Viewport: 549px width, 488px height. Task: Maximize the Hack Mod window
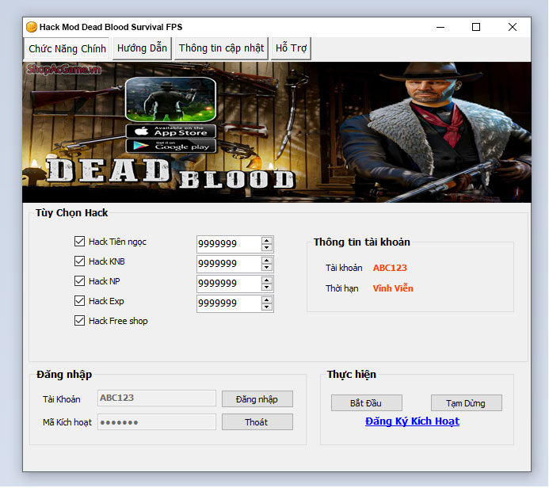(x=476, y=27)
